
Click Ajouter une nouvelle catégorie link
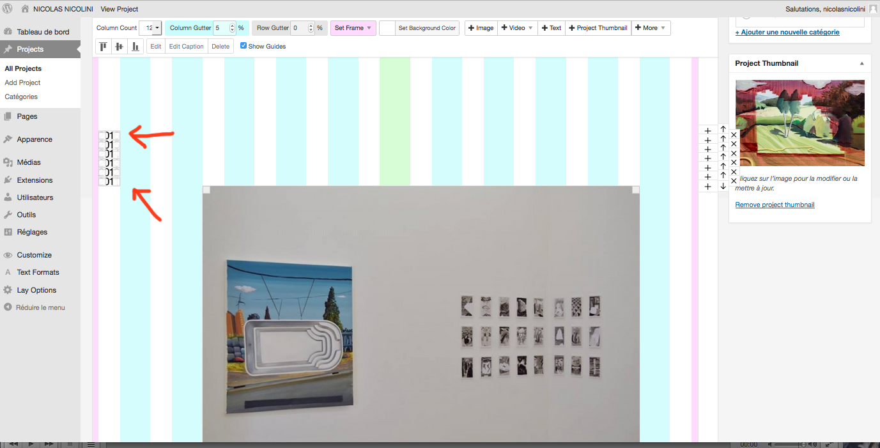(x=787, y=32)
